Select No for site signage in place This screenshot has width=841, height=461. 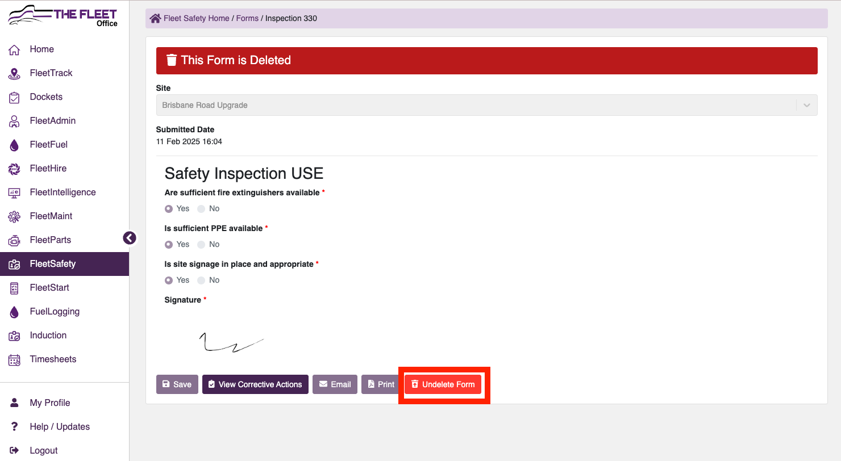click(201, 280)
